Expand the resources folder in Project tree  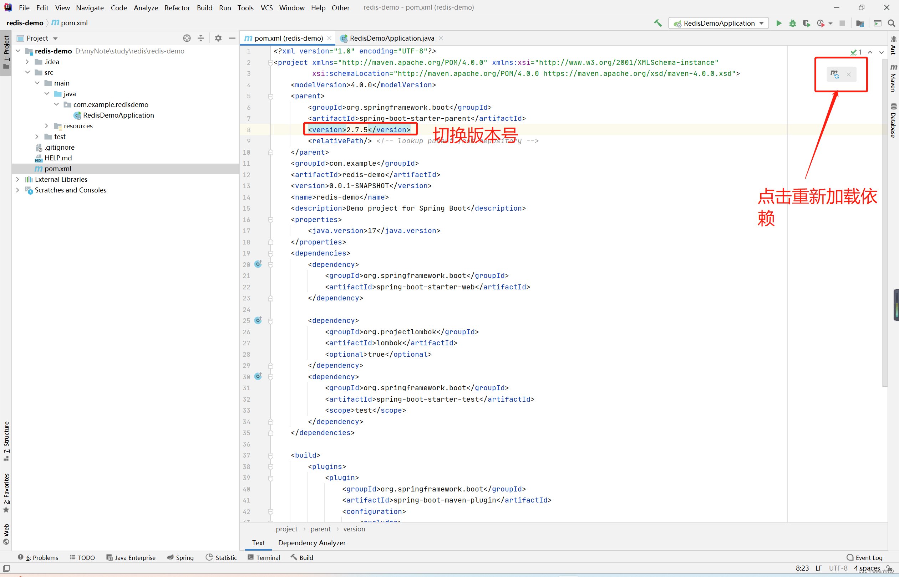[46, 126]
